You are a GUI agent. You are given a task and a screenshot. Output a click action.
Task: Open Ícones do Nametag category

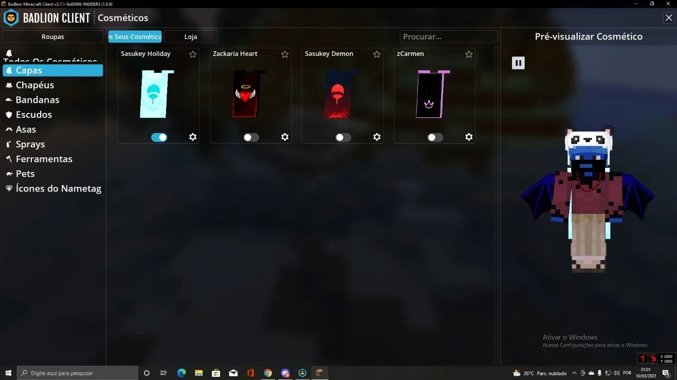[x=53, y=188]
